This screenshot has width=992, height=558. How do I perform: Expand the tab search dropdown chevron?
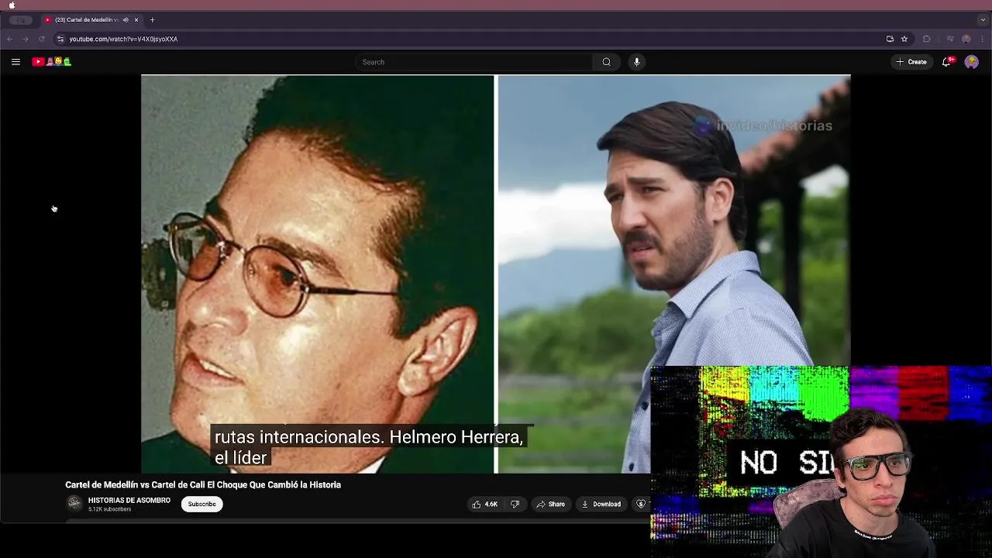coord(983,20)
